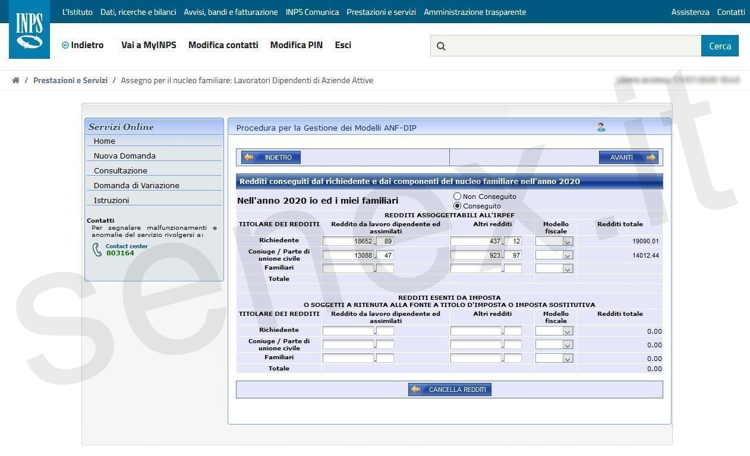Screen dimensions: 750x456
Task: Click Familiari IRPEF Altri redditi amount field
Action: click(x=476, y=268)
